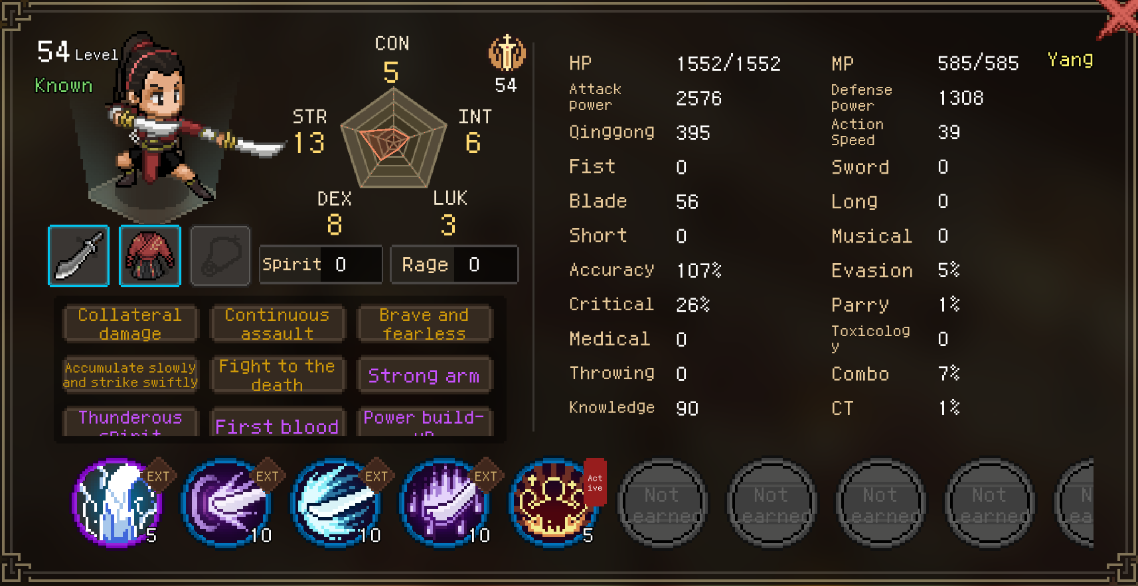
Task: Select the purple blade rain skill
Action: click(x=444, y=503)
